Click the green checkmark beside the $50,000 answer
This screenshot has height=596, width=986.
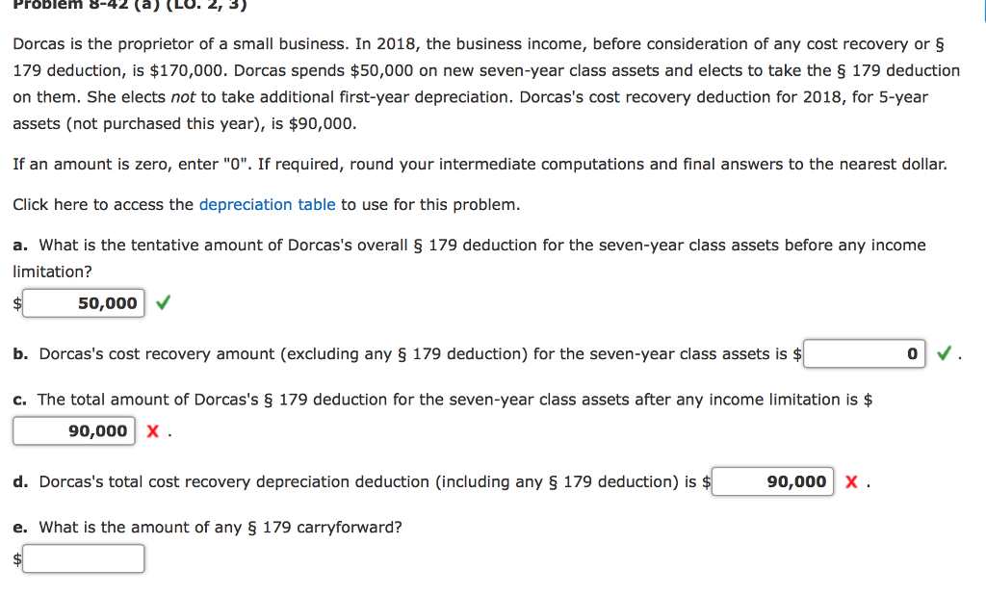(x=162, y=302)
